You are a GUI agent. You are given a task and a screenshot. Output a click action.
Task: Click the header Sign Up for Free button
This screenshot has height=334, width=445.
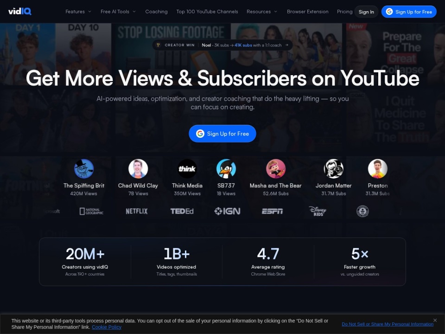click(x=409, y=12)
